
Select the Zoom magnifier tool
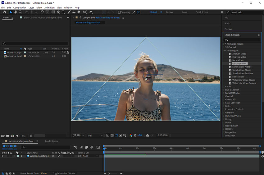click(20, 12)
